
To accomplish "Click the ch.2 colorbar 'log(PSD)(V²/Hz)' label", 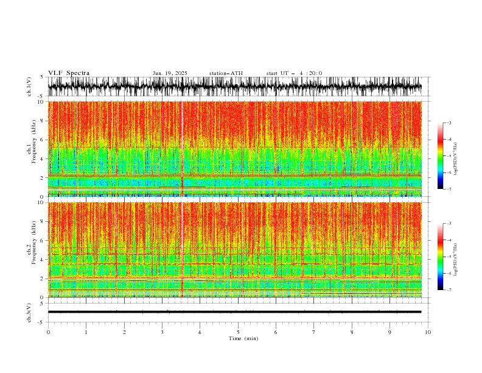I will (456, 260).
